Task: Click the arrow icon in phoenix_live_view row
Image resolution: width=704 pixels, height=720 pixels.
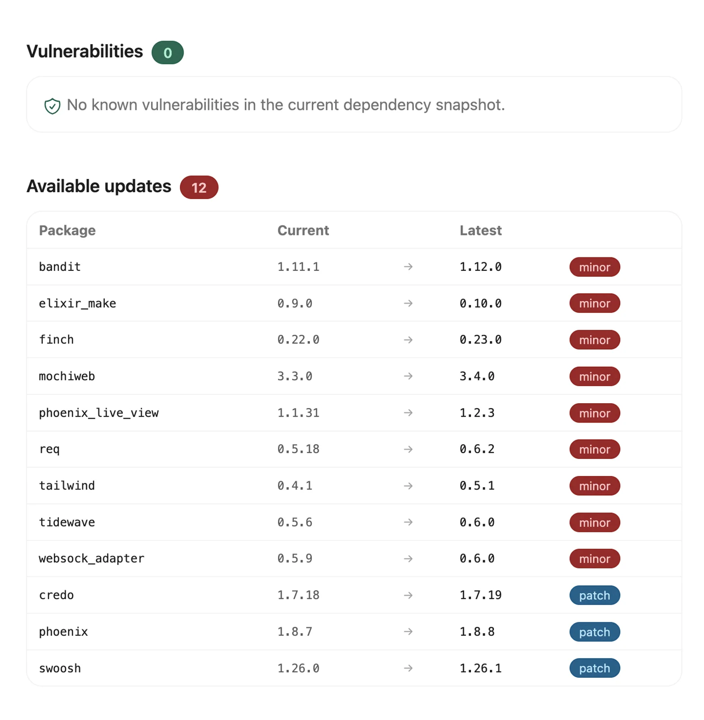Action: point(408,413)
